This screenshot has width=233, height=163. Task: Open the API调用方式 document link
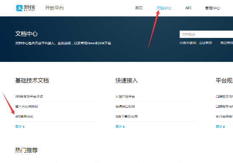click(x=24, y=117)
